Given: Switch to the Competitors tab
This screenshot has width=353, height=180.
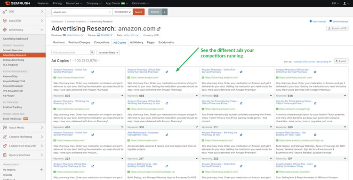Looking at the screenshot, I should coord(102,42).
